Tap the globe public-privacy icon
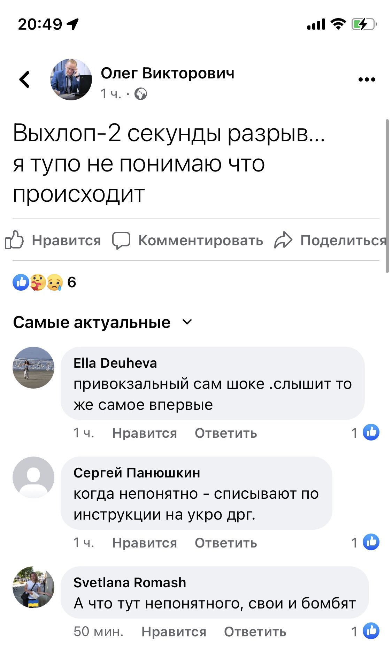 point(141,94)
